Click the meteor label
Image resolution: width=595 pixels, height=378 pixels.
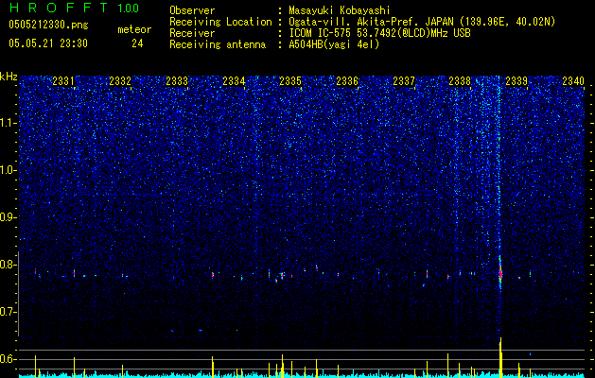point(134,29)
